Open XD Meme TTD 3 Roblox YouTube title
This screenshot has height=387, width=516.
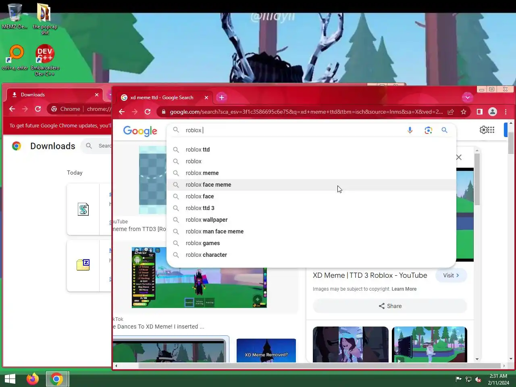(x=370, y=275)
